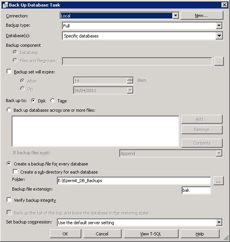The image size is (230, 242).
Task: Enable Backup set will expire checkbox
Action: point(9,72)
